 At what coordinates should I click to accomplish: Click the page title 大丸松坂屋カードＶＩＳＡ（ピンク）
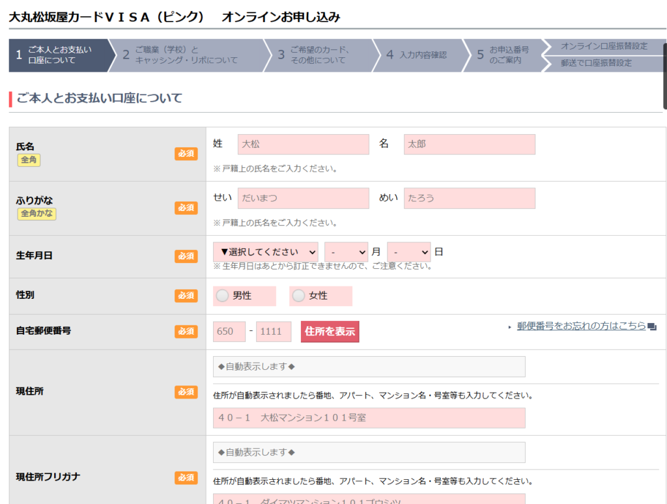point(107,17)
